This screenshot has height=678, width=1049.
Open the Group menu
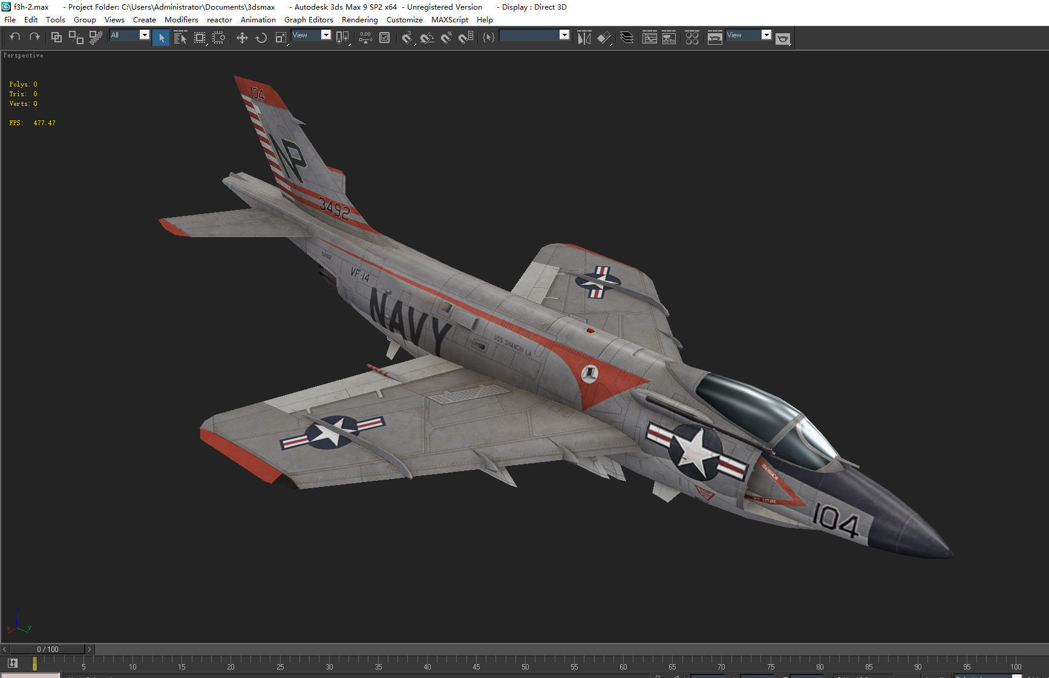pos(85,19)
